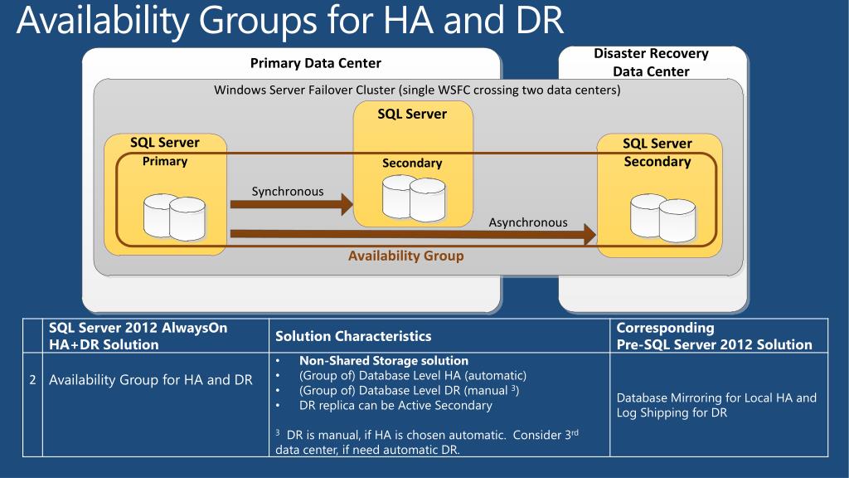This screenshot has height=478, width=849.
Task: Click the brown "Availability Group" label
Action: click(x=406, y=256)
